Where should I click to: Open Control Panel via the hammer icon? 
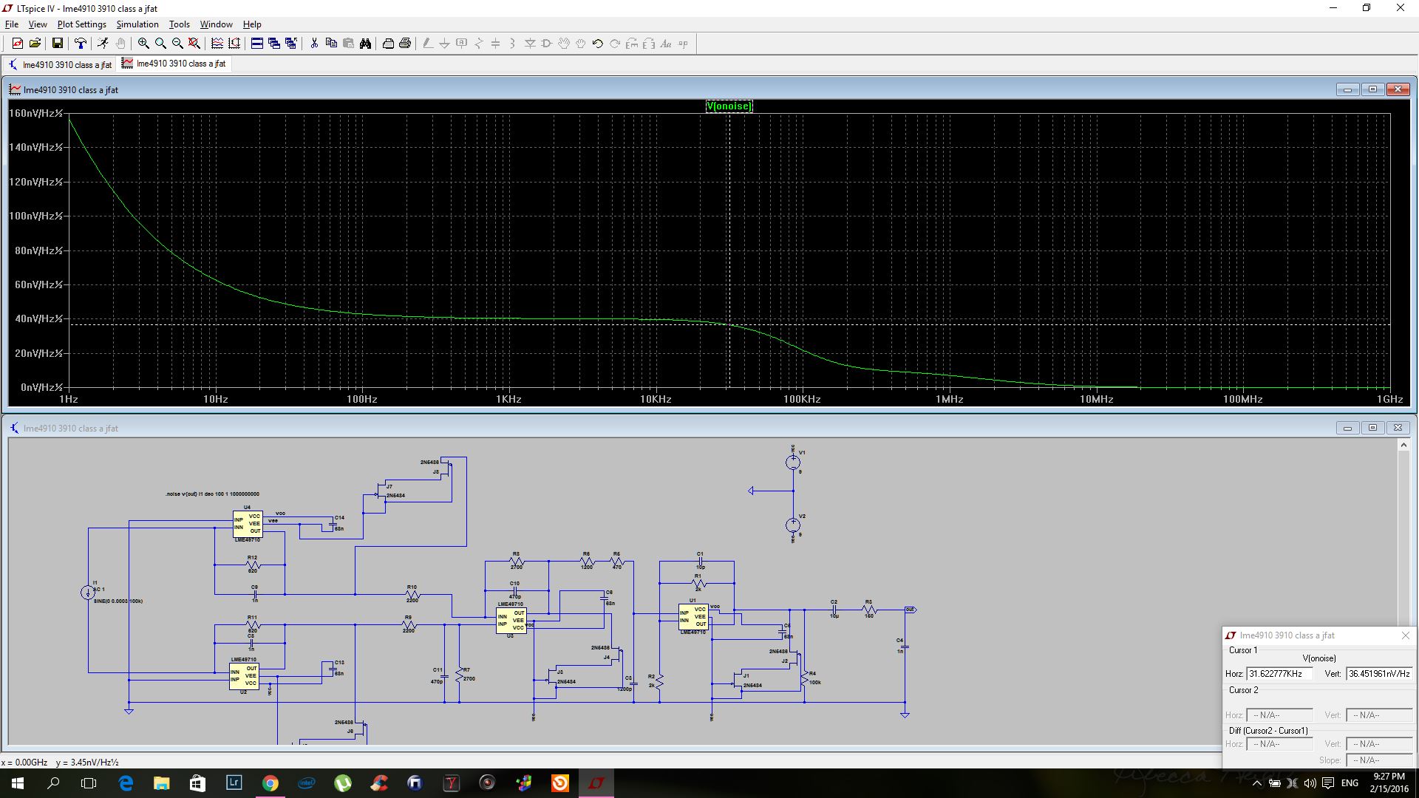tap(81, 44)
